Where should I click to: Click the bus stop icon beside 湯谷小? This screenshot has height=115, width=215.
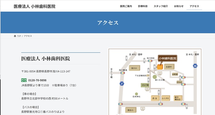[x=143, y=109]
